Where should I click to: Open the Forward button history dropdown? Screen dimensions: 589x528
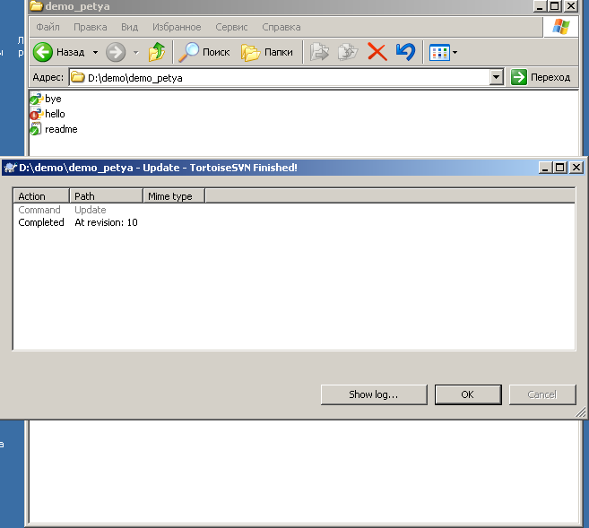click(x=136, y=52)
